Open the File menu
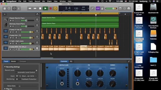Image resolution: width=161 pixels, height=90 pixels. pos(20,1)
